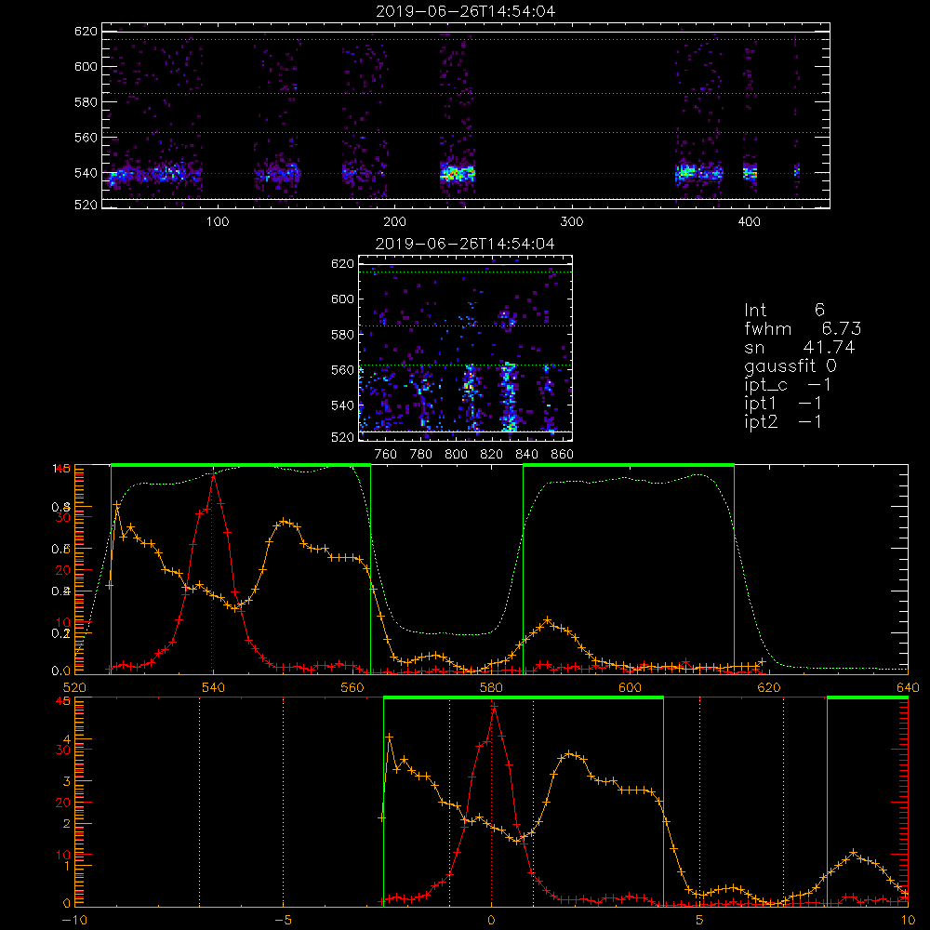Select the 'fwhm 6.73' readout line
930x930 pixels.
803,328
